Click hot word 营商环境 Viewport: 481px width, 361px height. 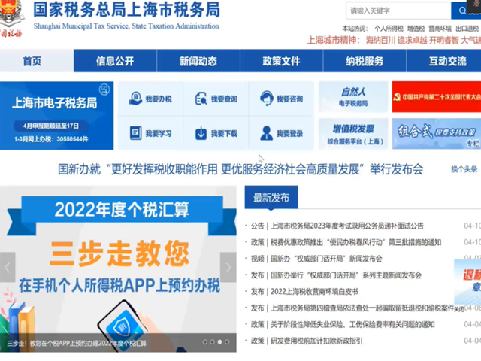[440, 29]
